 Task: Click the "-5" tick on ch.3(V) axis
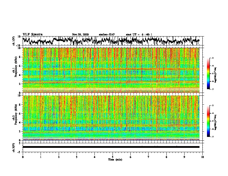click(x=20, y=152)
